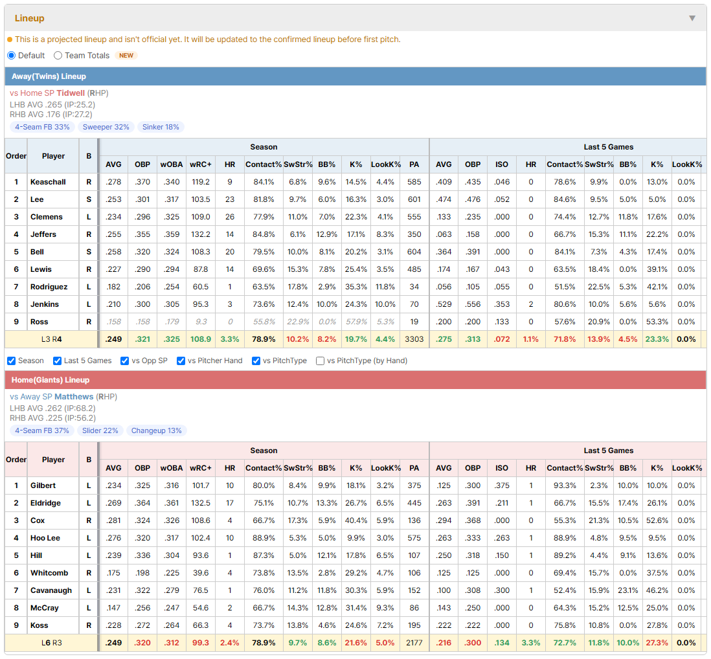
Task: Select player Jenkins in the Twins lineup
Action: point(45,304)
